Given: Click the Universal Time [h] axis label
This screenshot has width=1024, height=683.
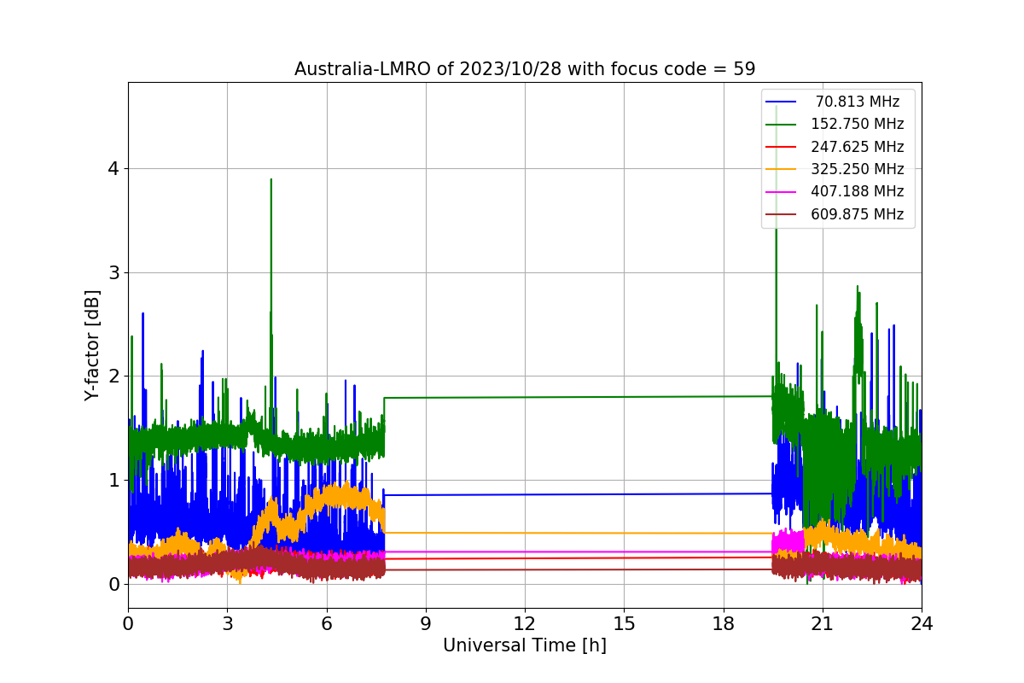Looking at the screenshot, I should (525, 646).
